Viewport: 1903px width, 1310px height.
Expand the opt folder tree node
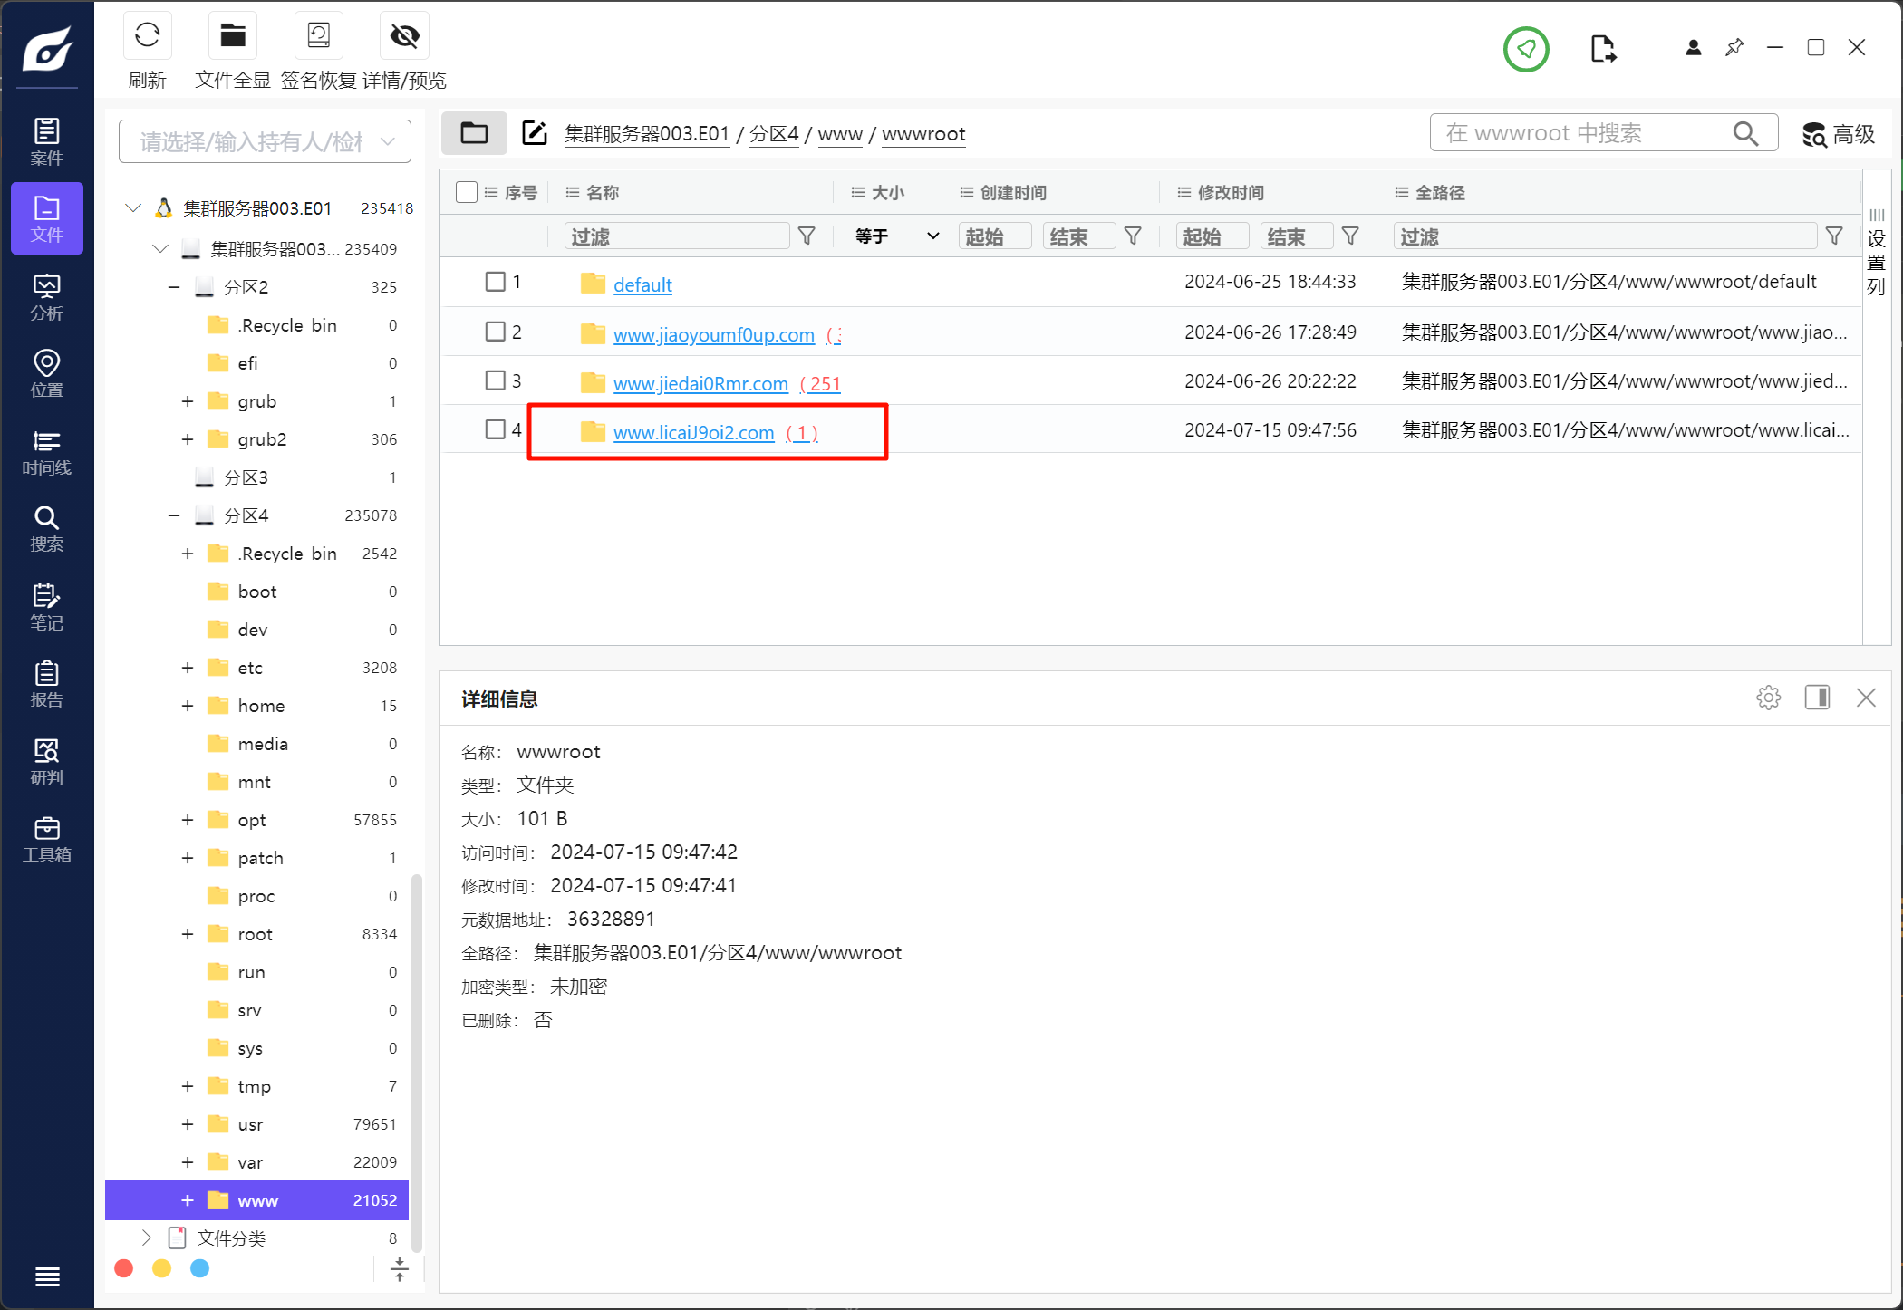188,820
